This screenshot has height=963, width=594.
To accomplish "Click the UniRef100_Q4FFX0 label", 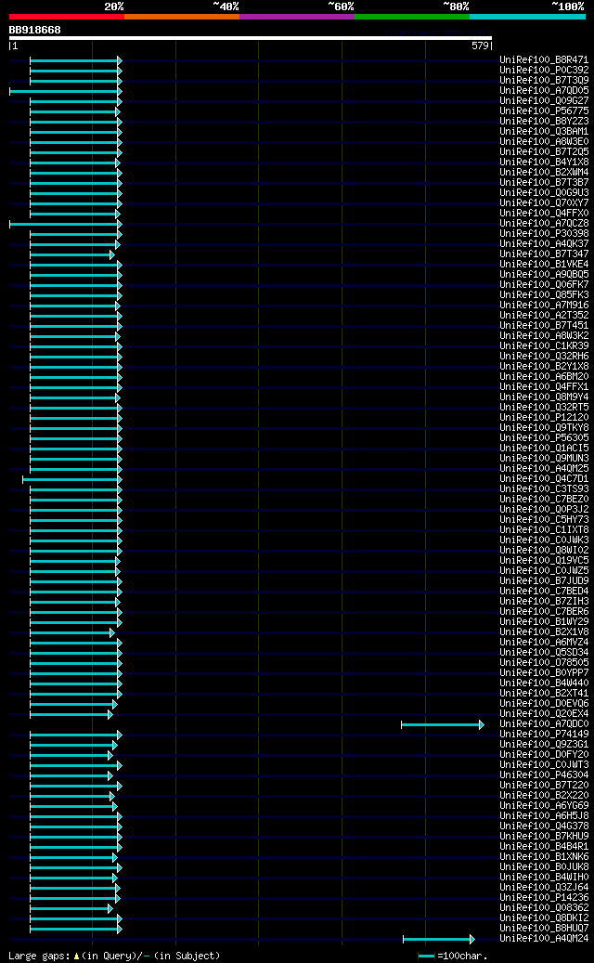I will click(x=544, y=213).
